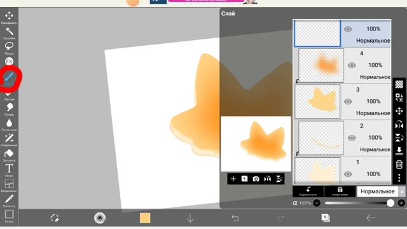Select layer 4 thumbnail with orange blur
407x229 pixels.
coord(321,66)
